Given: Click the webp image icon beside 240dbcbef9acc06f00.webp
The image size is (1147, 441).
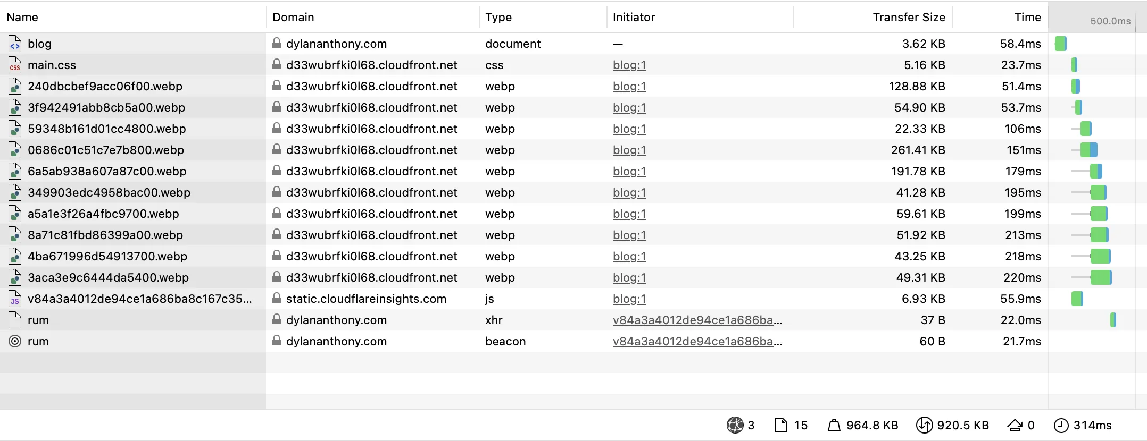Looking at the screenshot, I should [14, 86].
